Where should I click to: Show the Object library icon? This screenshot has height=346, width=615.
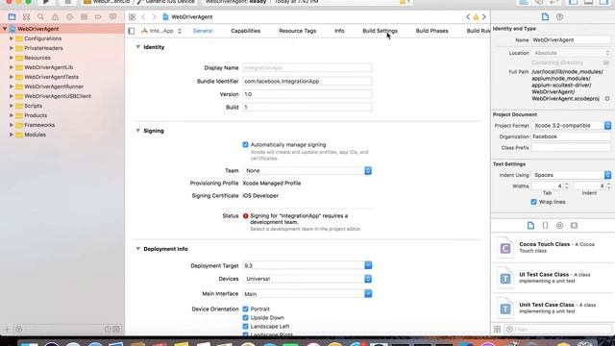point(559,226)
